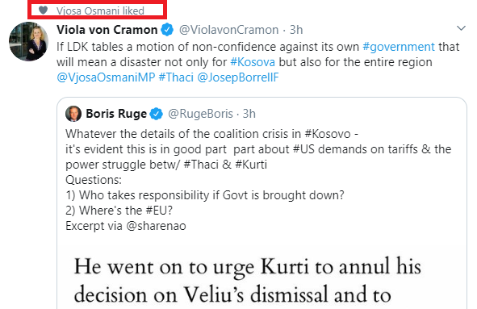Image resolution: width=477 pixels, height=309 pixels.
Task: Open the 3h timestamp on Viola's tweet
Action: [x=296, y=30]
